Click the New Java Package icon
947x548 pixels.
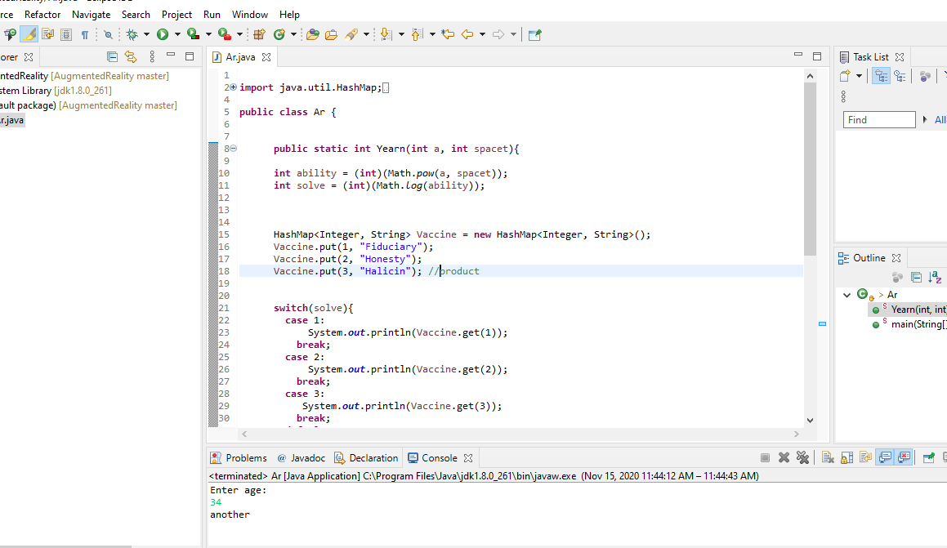click(260, 34)
